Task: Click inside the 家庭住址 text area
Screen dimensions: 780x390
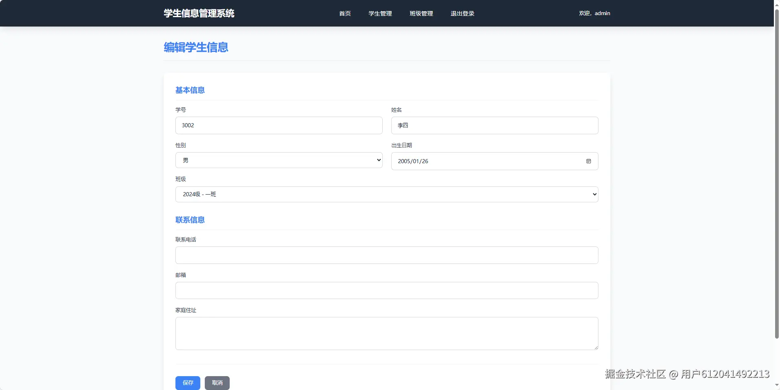Action: (387, 334)
